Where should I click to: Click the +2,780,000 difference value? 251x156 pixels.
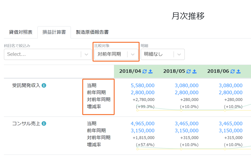(144, 100)
